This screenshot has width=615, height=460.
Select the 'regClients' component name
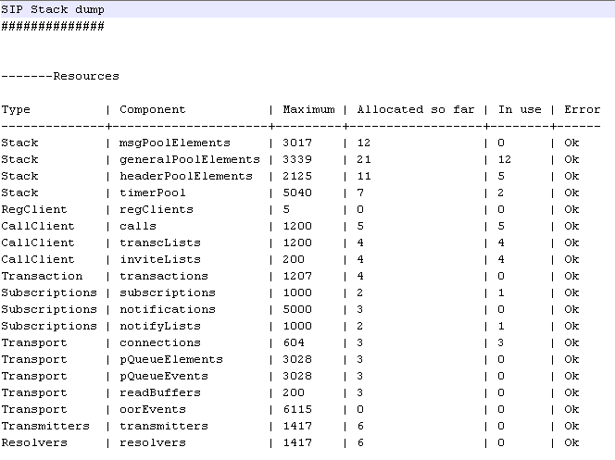157,209
